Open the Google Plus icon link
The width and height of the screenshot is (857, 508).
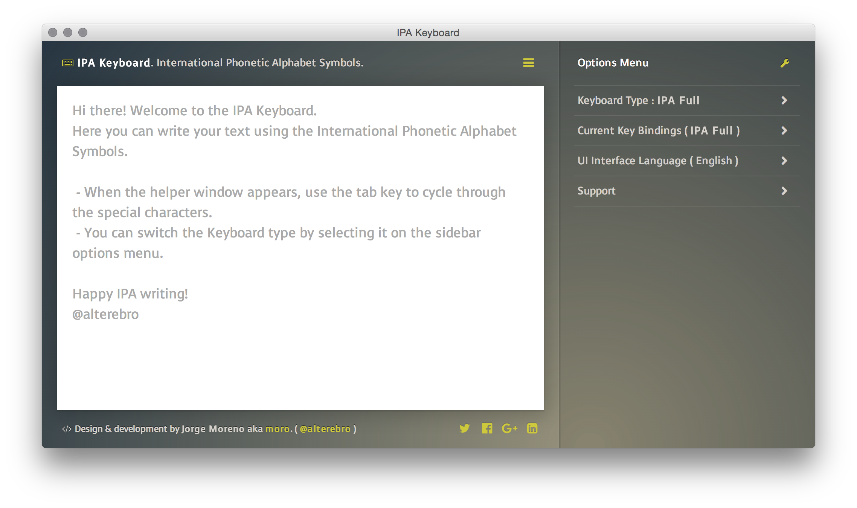509,428
